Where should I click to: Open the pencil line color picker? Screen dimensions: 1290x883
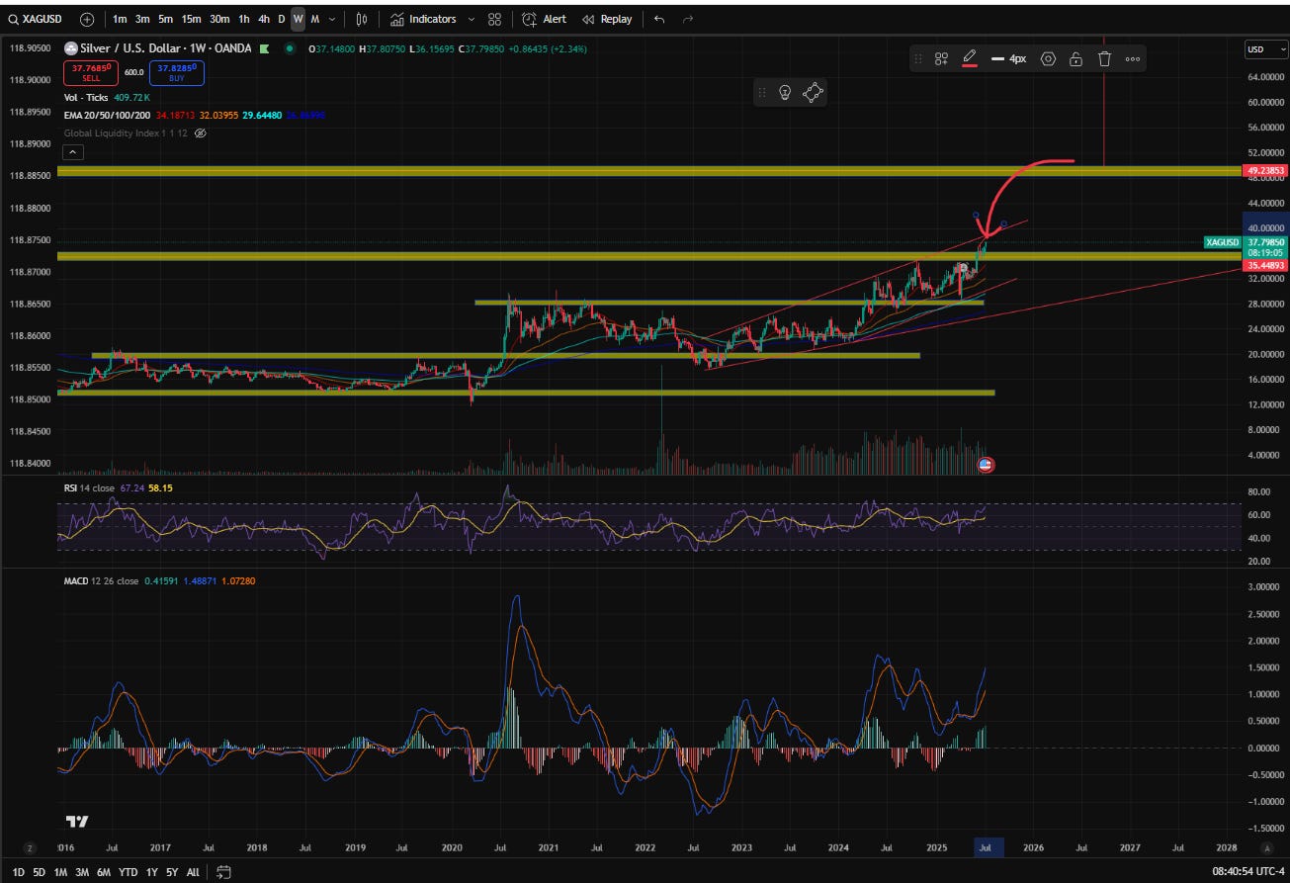(970, 58)
